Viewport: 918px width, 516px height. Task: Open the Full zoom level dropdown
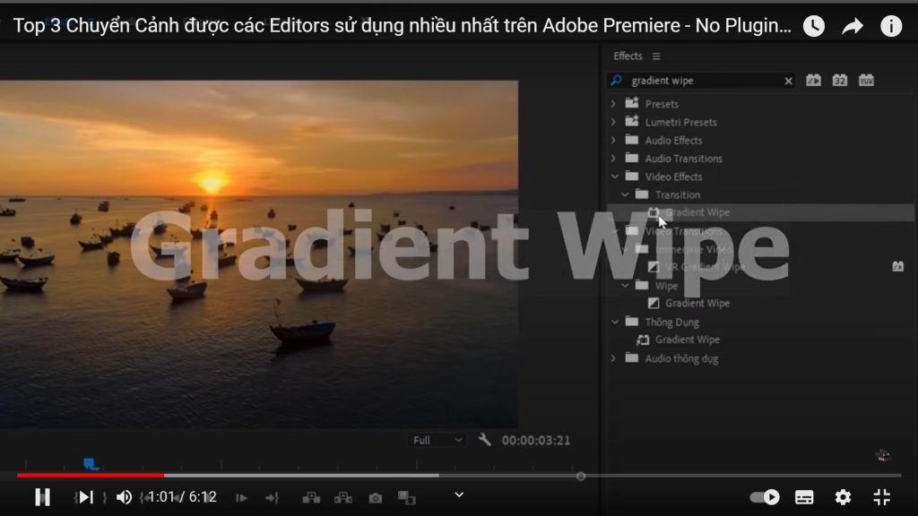pyautogui.click(x=437, y=439)
